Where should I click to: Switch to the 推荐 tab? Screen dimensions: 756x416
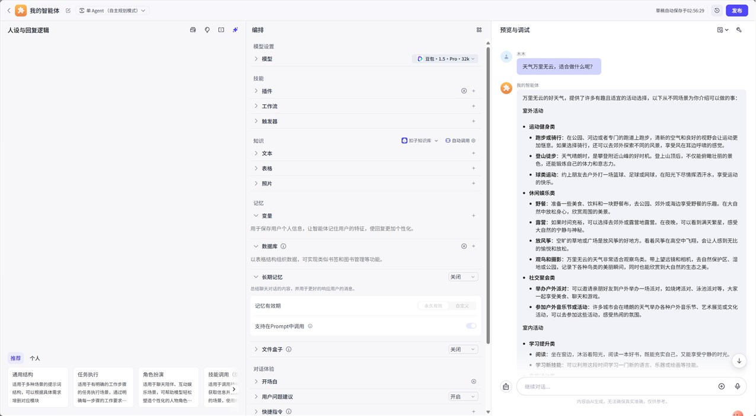point(15,358)
